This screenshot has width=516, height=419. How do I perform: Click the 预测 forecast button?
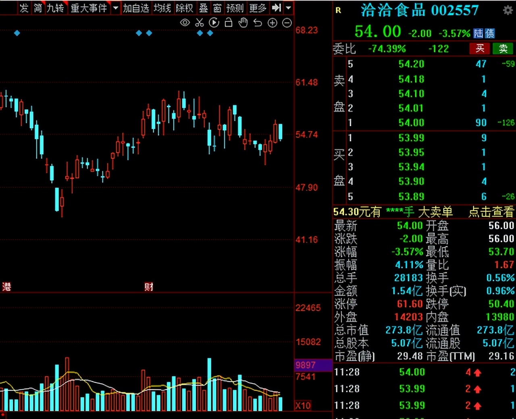point(235,8)
